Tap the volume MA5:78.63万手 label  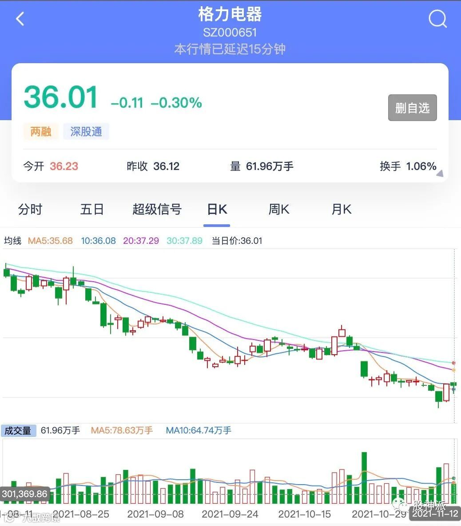(x=122, y=430)
